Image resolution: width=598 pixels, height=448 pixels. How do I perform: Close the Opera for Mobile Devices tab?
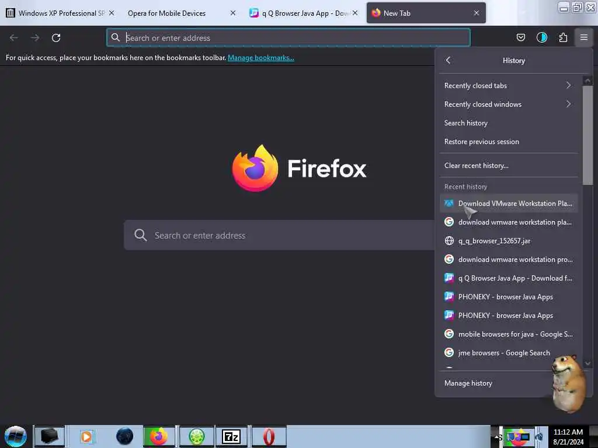pyautogui.click(x=233, y=13)
